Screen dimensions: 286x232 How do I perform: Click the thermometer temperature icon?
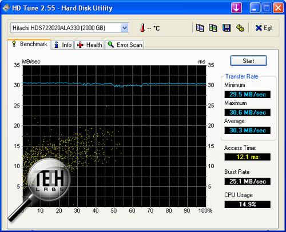142,28
